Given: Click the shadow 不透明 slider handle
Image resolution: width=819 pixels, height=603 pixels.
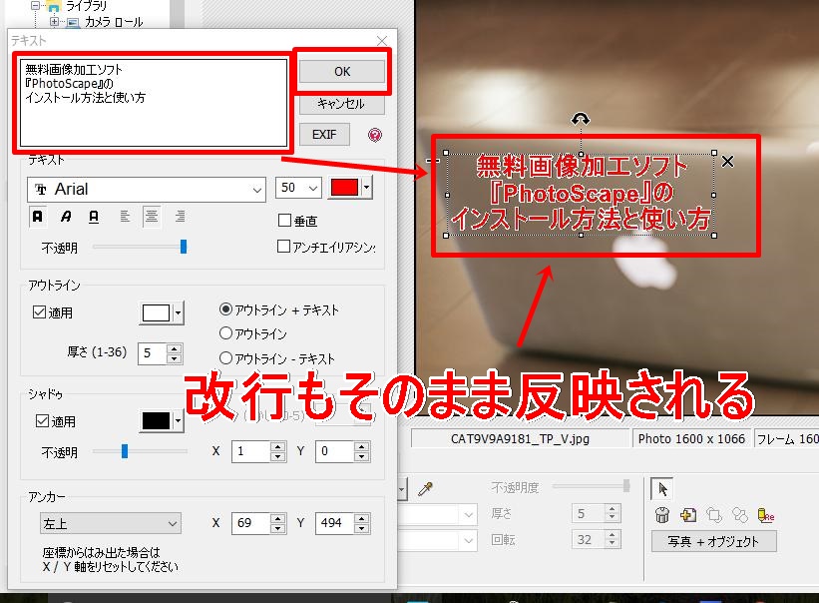Looking at the screenshot, I should 125,451.
